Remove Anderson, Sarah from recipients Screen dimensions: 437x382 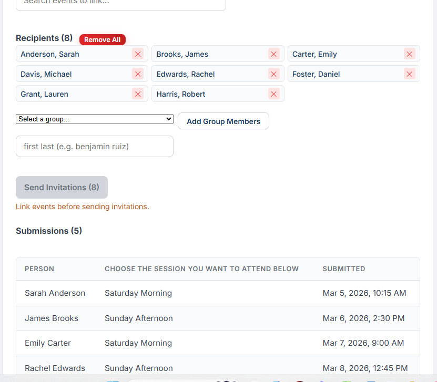138,54
